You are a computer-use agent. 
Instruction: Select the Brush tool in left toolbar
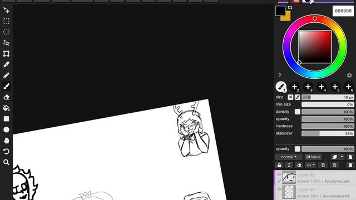pyautogui.click(x=6, y=86)
